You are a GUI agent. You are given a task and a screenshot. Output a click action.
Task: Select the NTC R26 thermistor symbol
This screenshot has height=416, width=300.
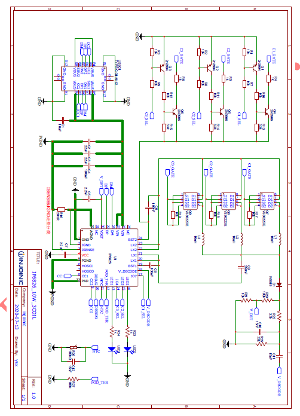(x=74, y=347)
